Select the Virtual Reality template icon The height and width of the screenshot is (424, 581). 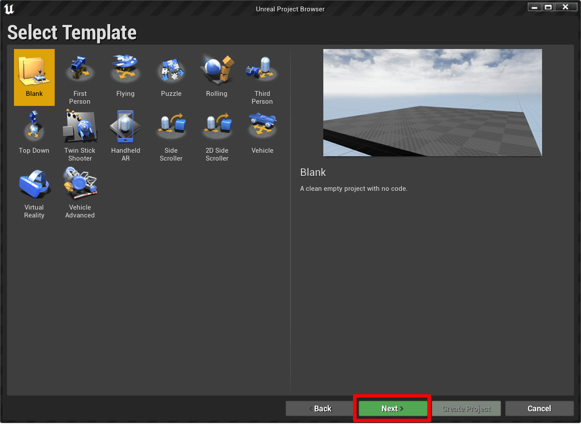click(x=34, y=182)
